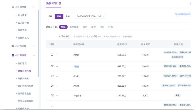Screen dimensions: 194x110
Task: Click the heat value 279.97万
Action: [122, 76]
